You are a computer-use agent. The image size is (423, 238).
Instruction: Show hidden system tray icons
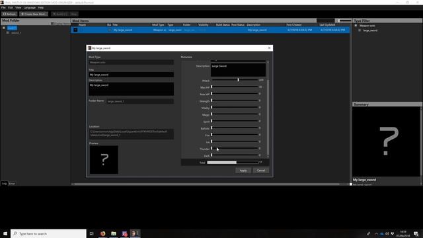376,233
